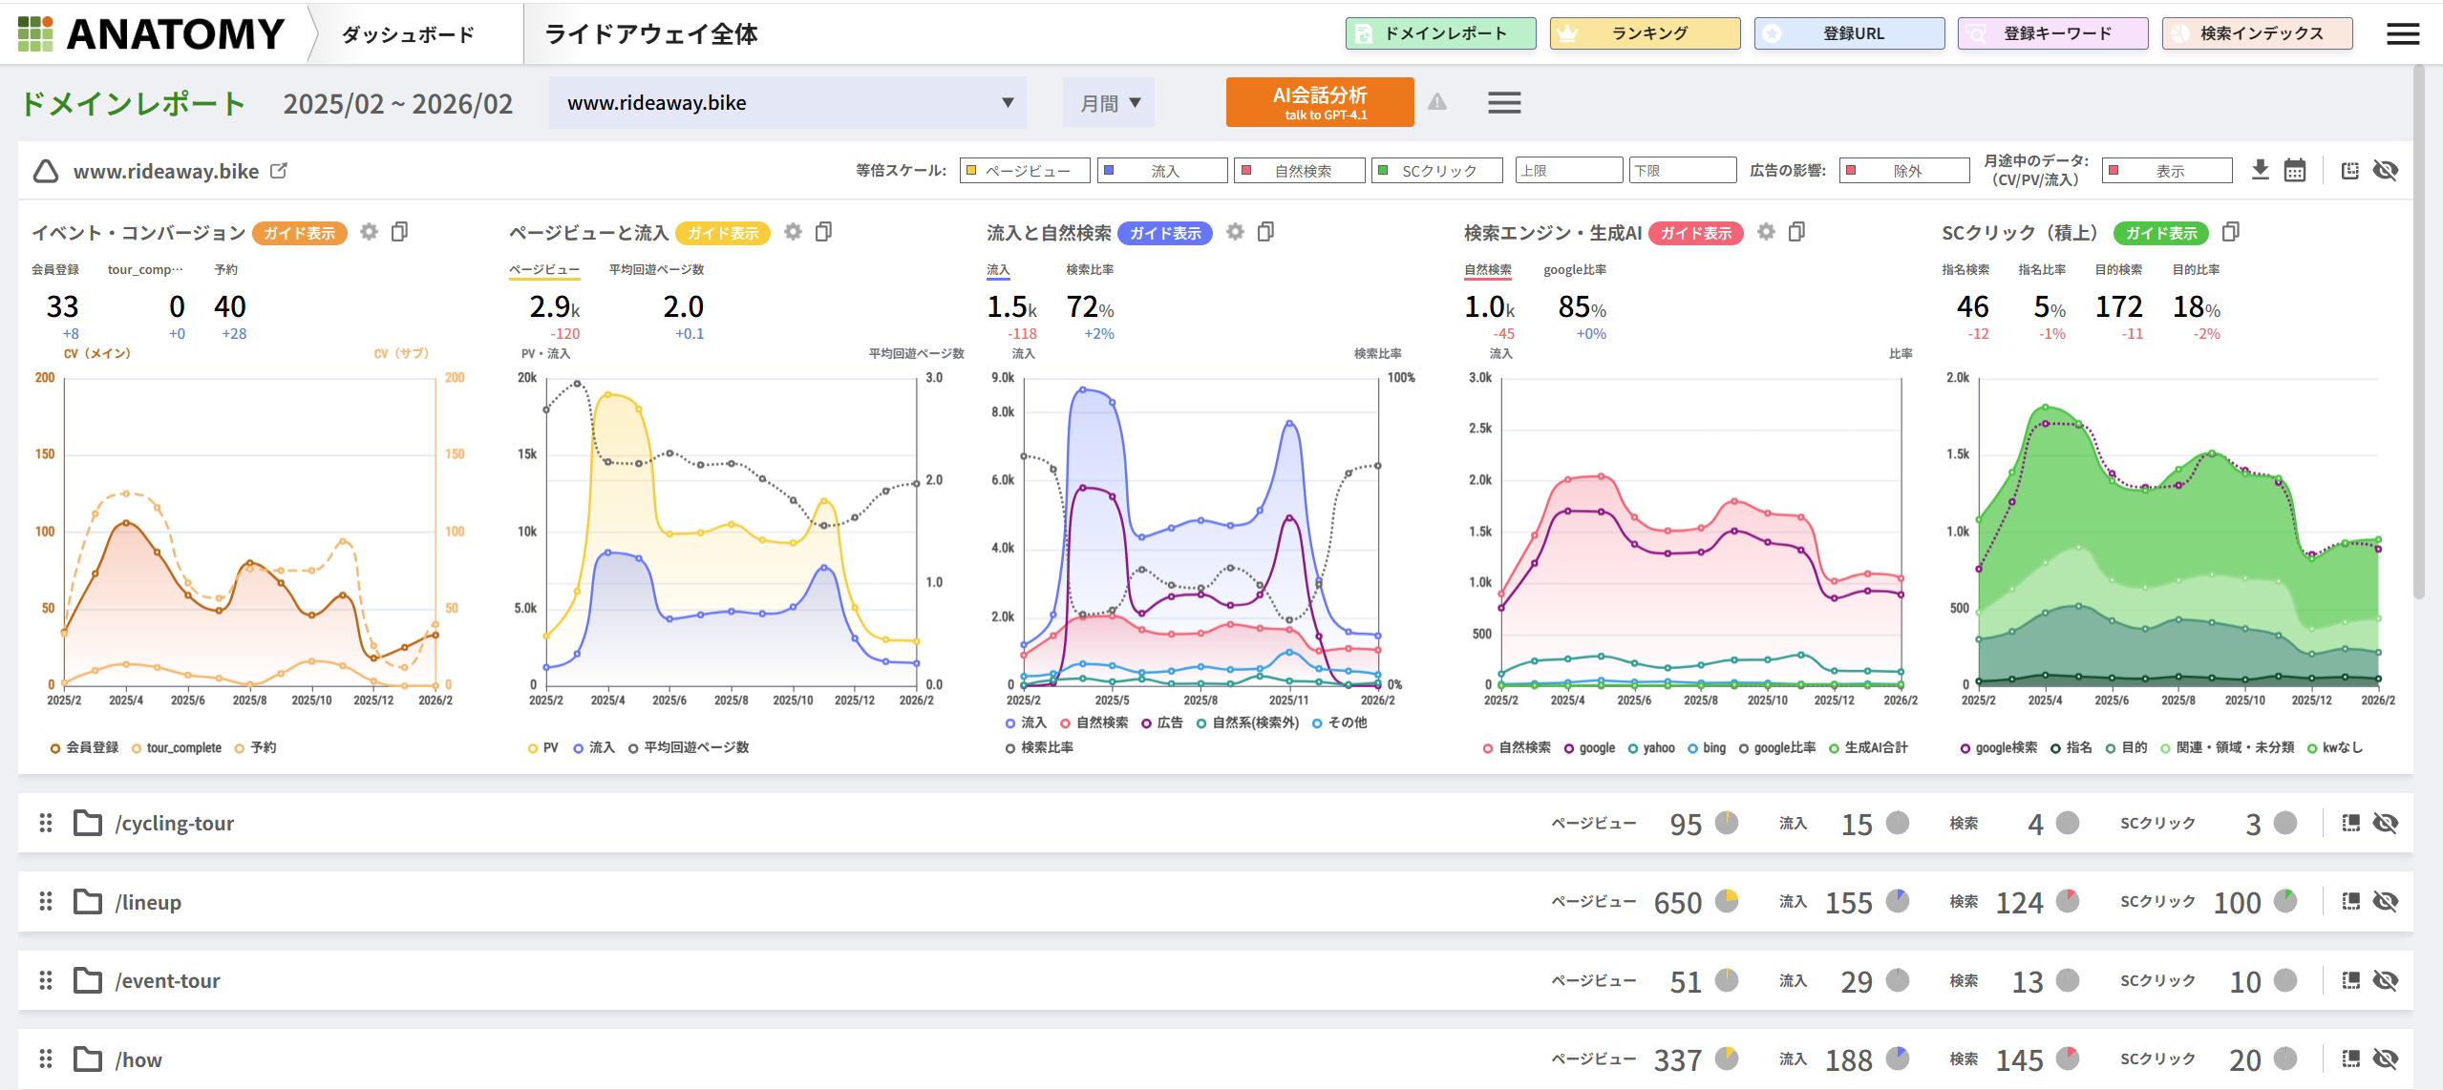This screenshot has height=1090, width=2443.
Task: Click the external link icon beside www.rideaway.bike
Action: click(x=279, y=171)
